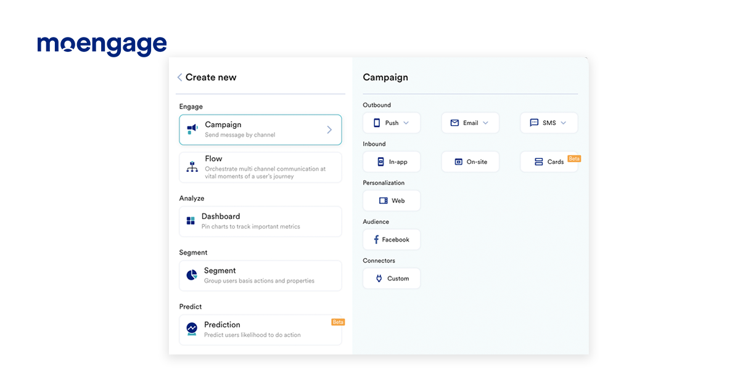This screenshot has width=740, height=387.
Task: Open the Push channel dropdown
Action: click(x=405, y=123)
